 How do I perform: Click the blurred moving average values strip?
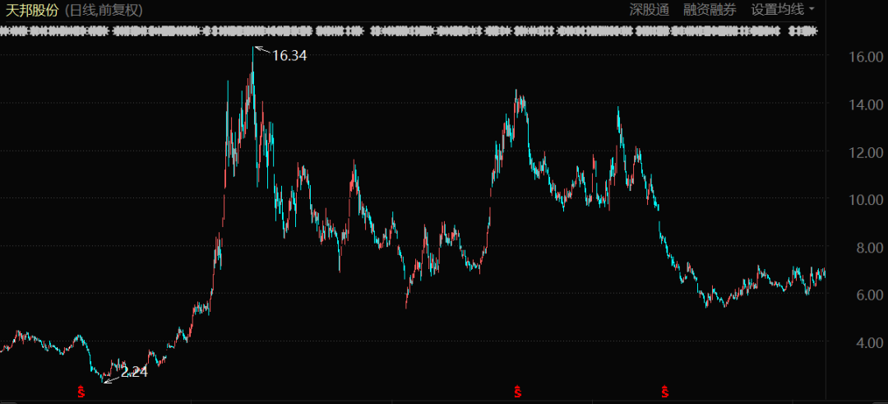tap(411, 31)
